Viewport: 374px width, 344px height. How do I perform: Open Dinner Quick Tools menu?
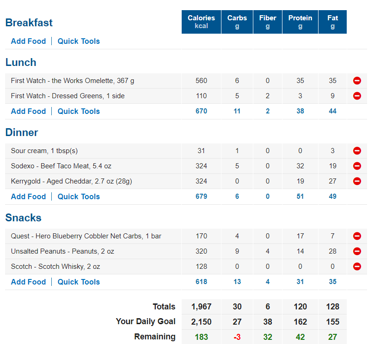pyautogui.click(x=79, y=196)
